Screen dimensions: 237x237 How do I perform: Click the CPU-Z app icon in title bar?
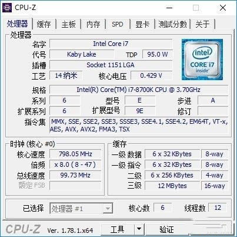click(7, 8)
